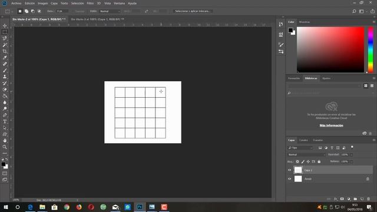
Task: Toggle Quick Mask mode icon
Action: click(5, 173)
